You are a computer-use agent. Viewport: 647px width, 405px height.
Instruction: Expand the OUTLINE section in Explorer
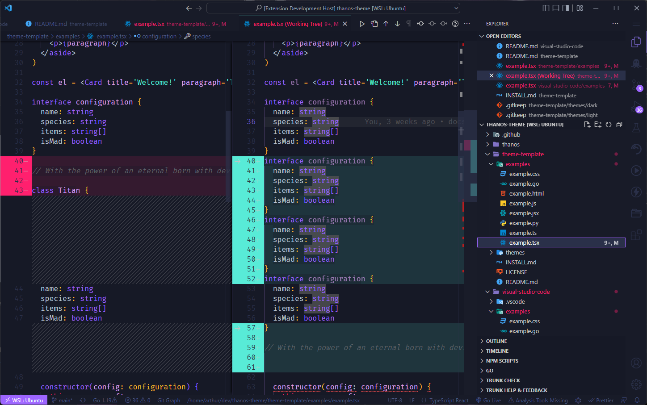[494, 341]
